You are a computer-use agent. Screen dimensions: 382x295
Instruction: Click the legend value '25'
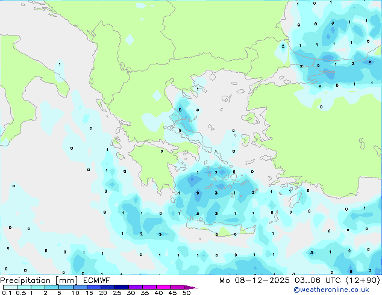tap(117, 293)
